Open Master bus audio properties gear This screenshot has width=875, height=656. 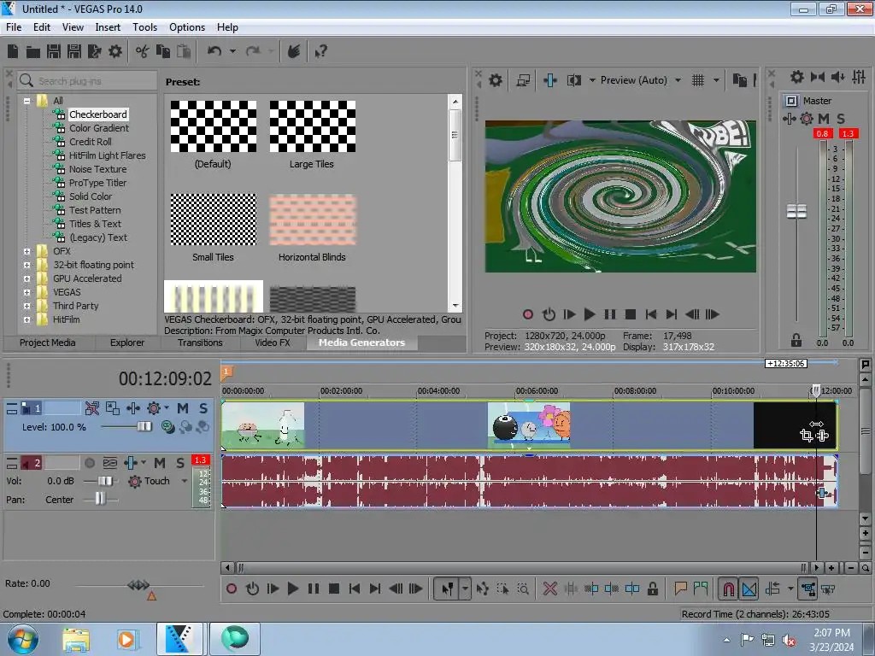click(x=797, y=77)
